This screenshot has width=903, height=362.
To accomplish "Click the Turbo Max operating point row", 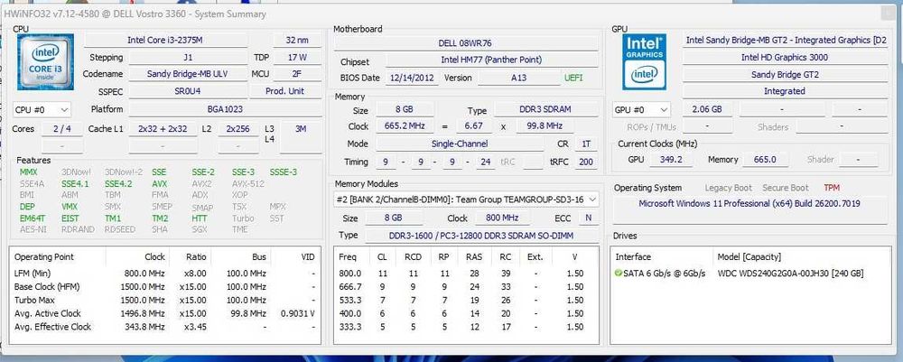I will [x=164, y=300].
